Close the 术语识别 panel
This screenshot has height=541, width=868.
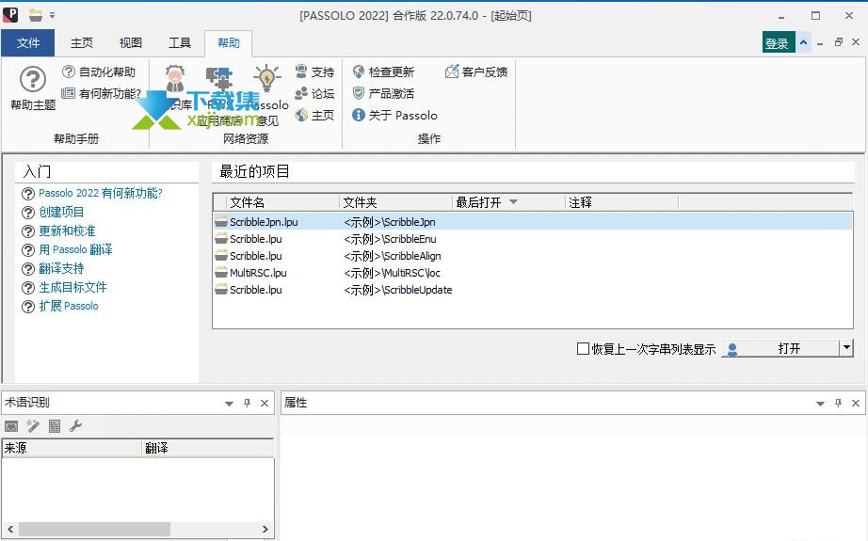tap(265, 404)
